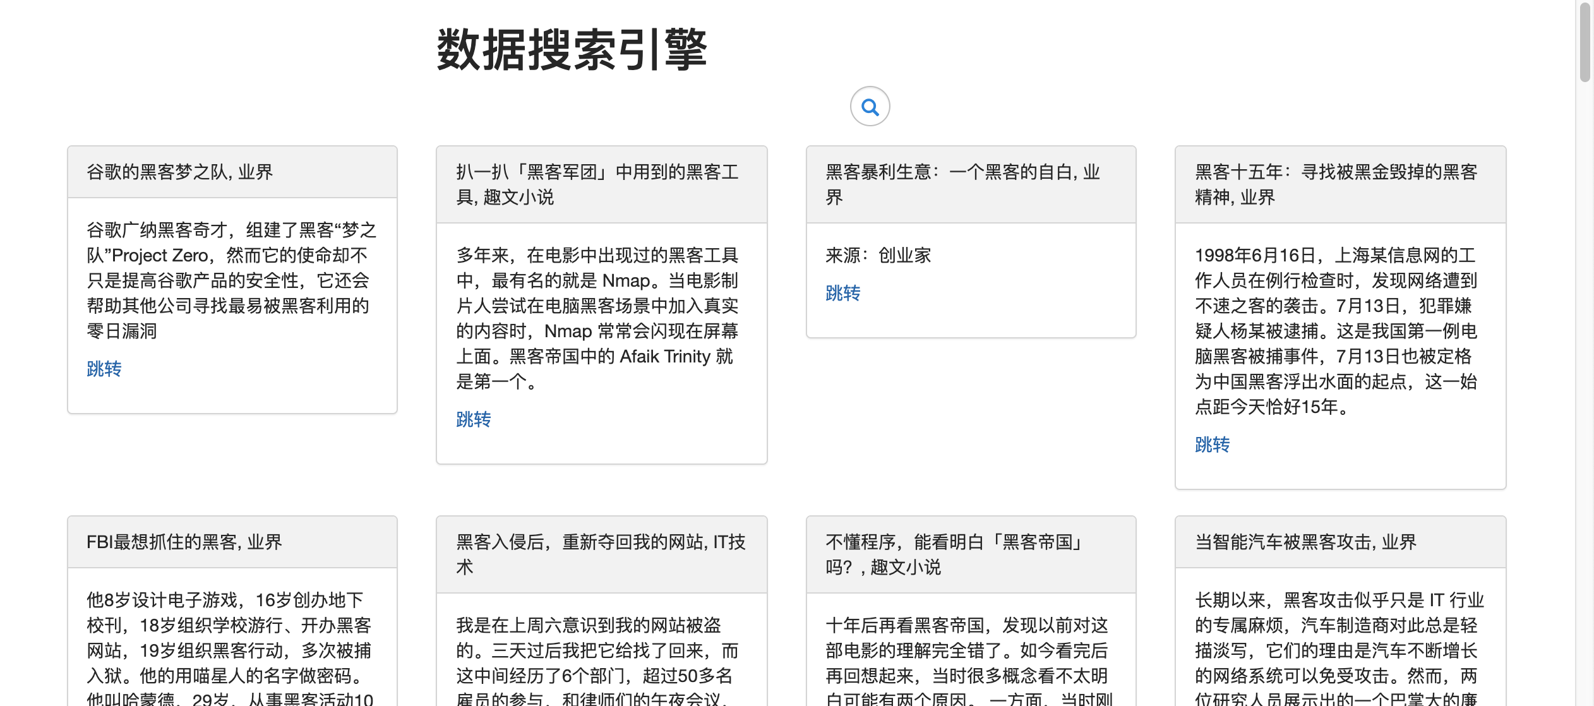The width and height of the screenshot is (1594, 706).
Task: Click the vertical scrollbar thumb
Action: (1585, 42)
